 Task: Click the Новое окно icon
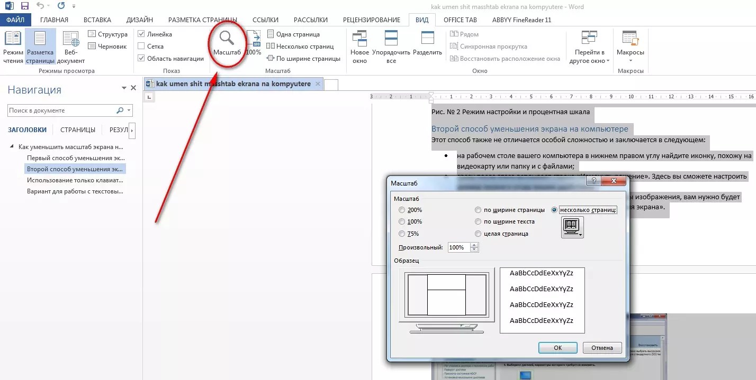[359, 46]
